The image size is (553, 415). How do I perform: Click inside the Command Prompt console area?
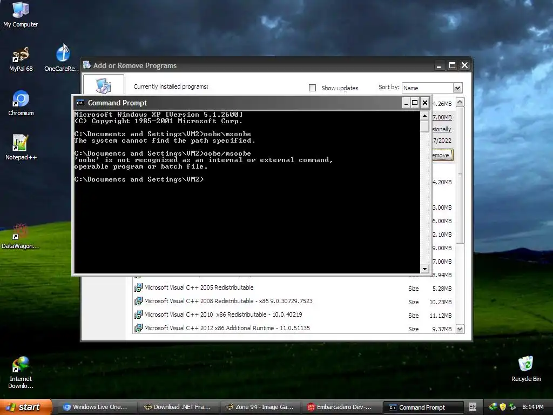[x=247, y=192]
